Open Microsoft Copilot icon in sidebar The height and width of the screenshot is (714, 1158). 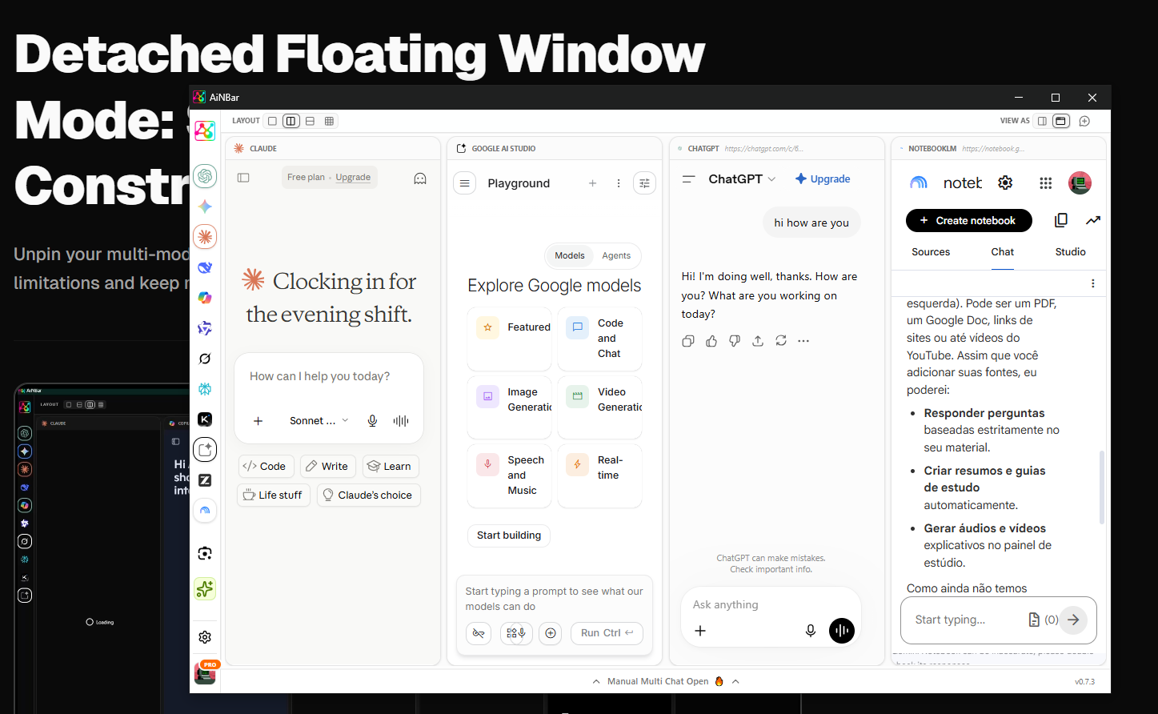[205, 298]
